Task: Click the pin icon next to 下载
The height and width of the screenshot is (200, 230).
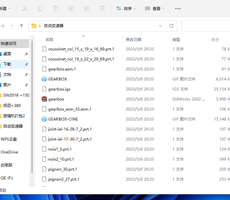Action: click(x=26, y=64)
